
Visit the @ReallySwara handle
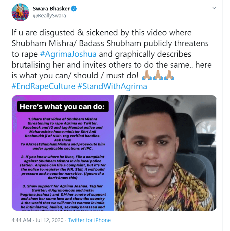pos(49,16)
